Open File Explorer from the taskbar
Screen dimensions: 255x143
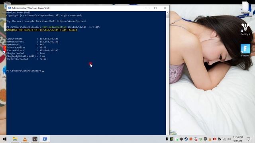pos(15,139)
